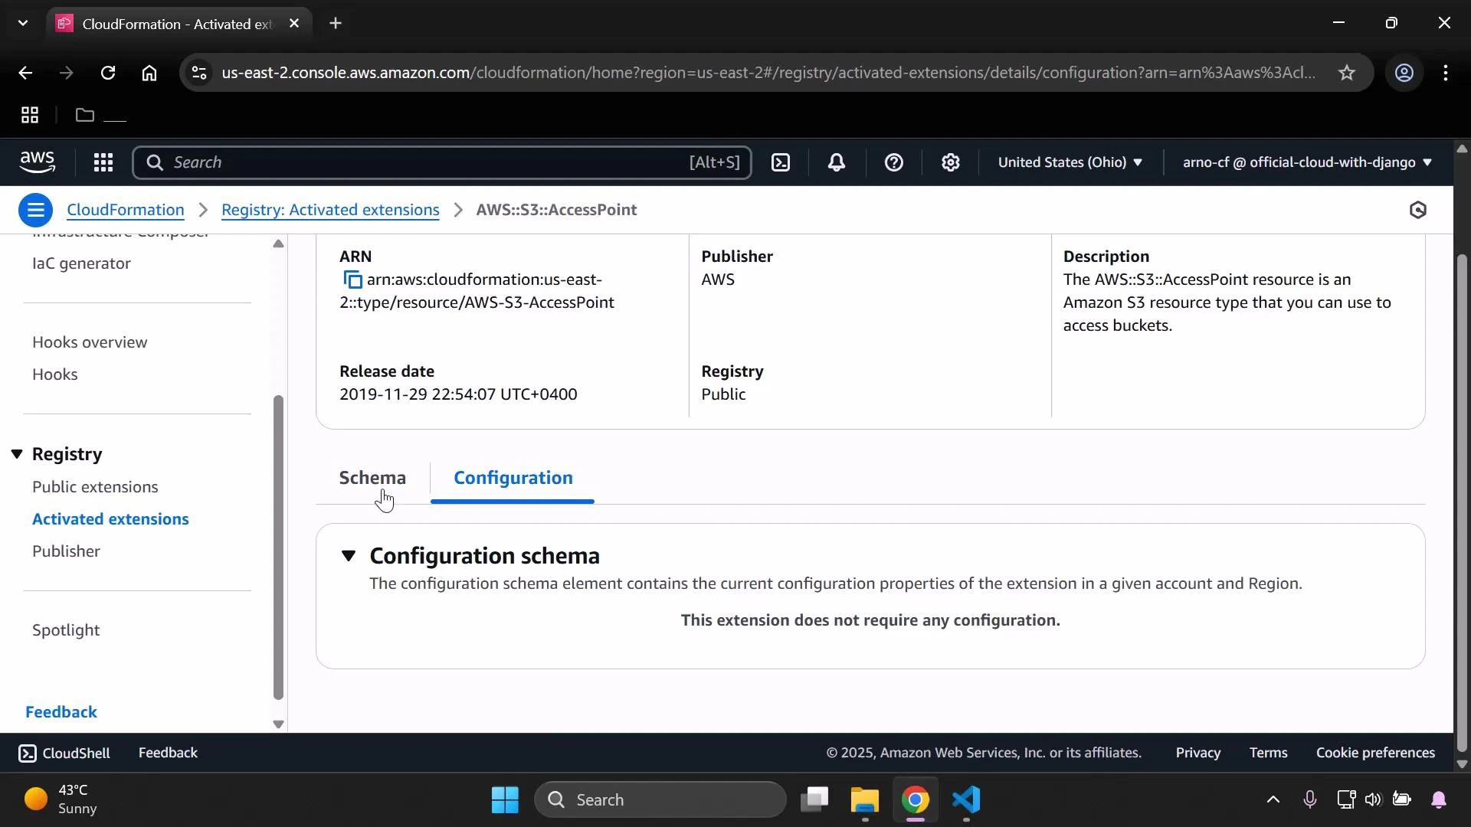Collapse the Registry section in the sidebar
This screenshot has height=827, width=1471.
18,454
